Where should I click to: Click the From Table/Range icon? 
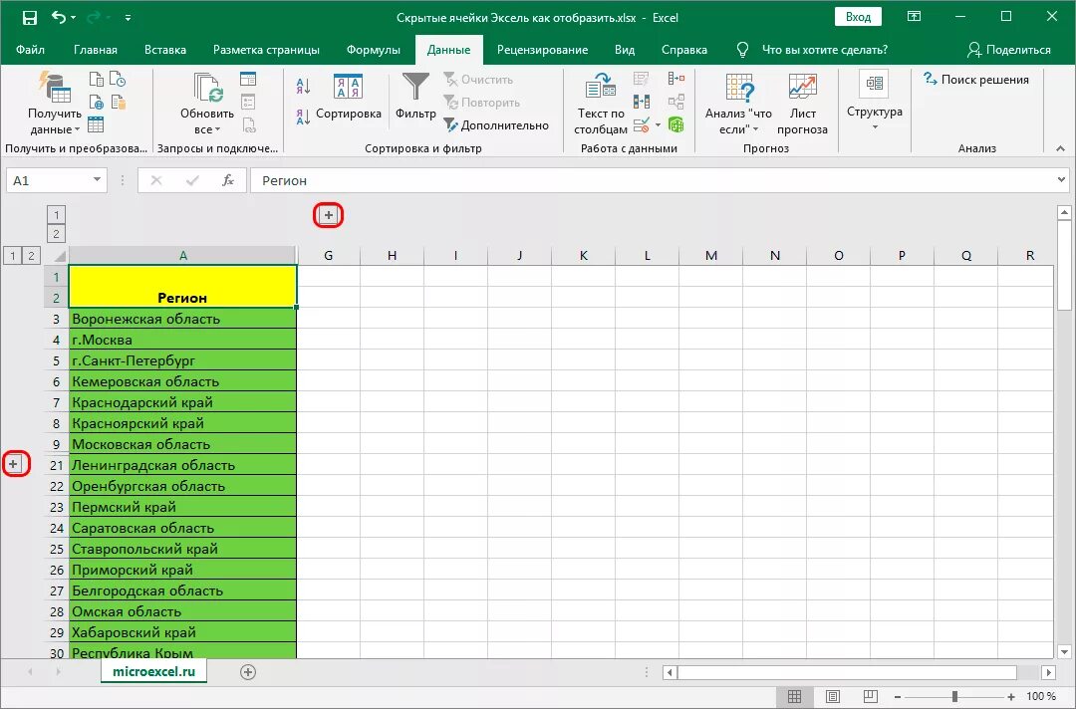[96, 124]
